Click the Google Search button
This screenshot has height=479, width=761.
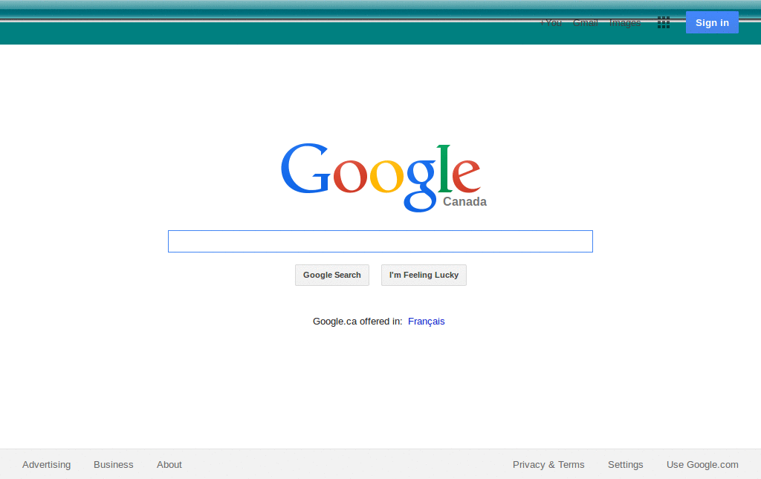[332, 275]
